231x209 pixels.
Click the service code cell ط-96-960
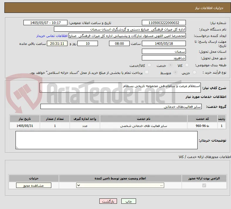(x=202, y=126)
